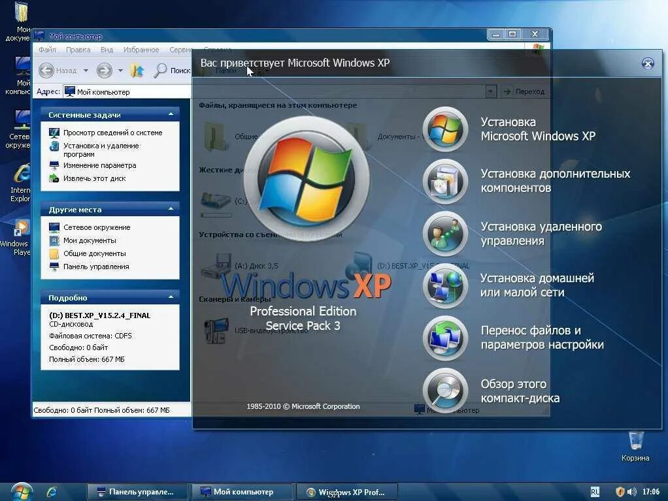The height and width of the screenshot is (501, 668).
Task: Select the USB video device camera icon
Action: tap(216, 331)
